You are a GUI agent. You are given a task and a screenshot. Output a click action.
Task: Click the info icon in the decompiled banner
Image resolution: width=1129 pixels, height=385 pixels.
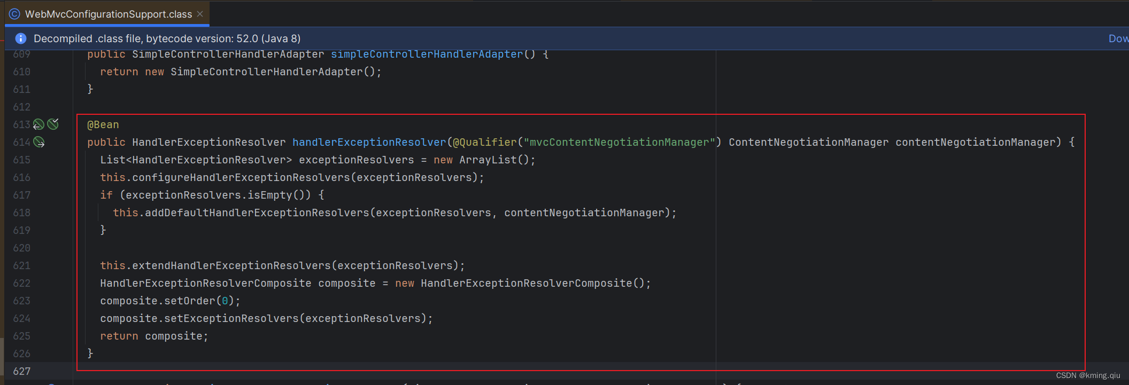click(21, 38)
